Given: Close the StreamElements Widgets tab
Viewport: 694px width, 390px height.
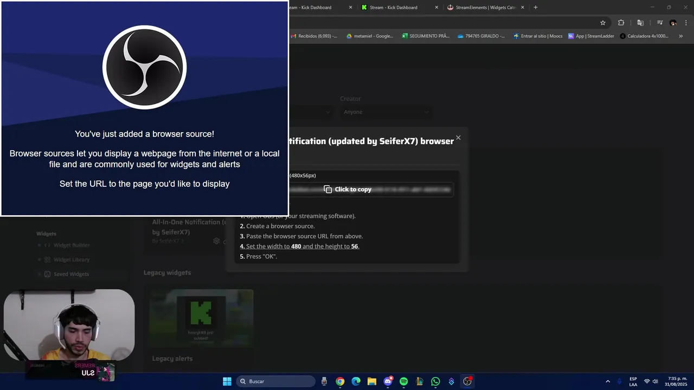Looking at the screenshot, I should (523, 8).
